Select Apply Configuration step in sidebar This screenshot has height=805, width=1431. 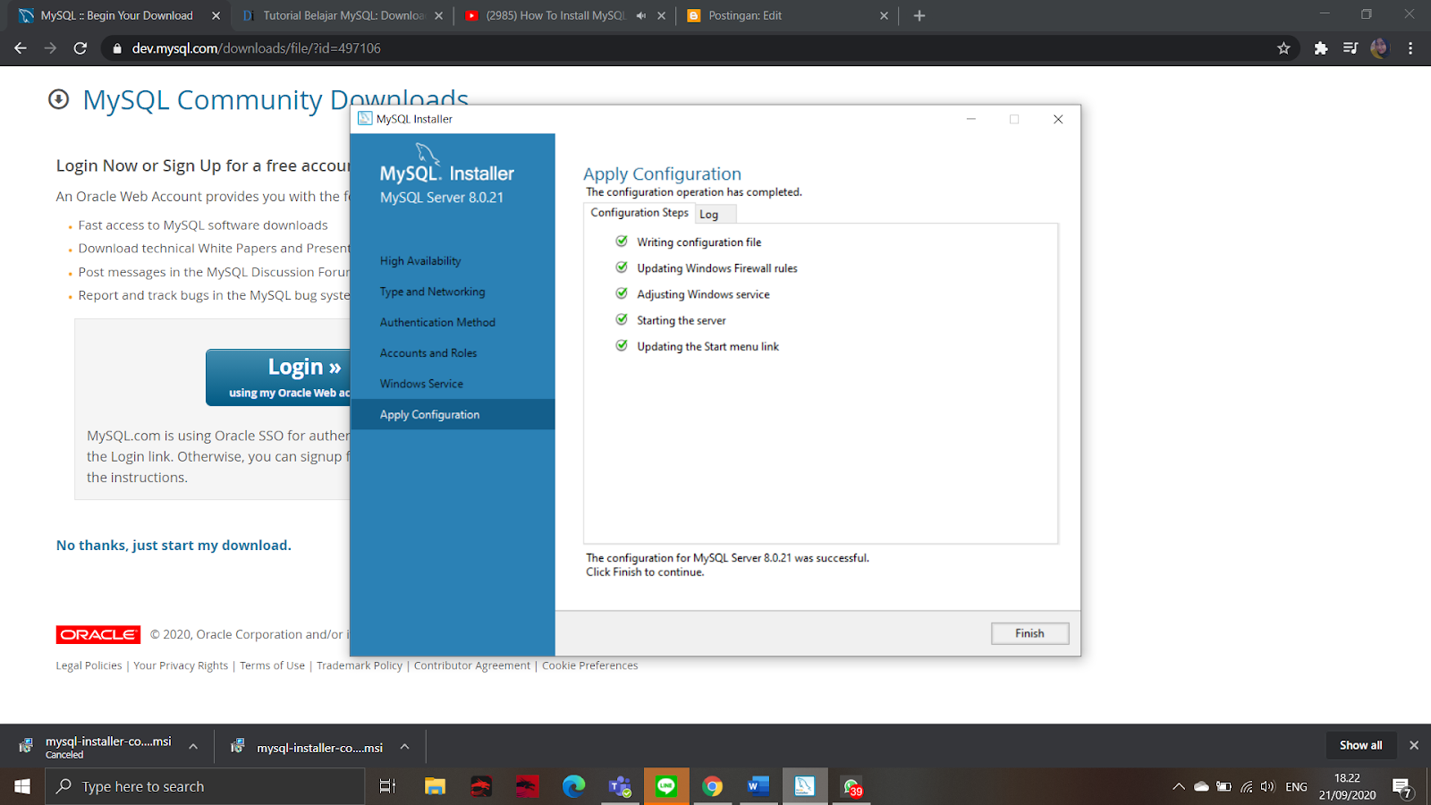tap(453, 414)
